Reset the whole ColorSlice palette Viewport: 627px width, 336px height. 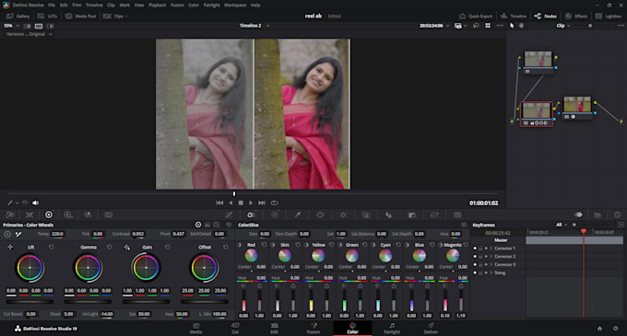coord(464,225)
